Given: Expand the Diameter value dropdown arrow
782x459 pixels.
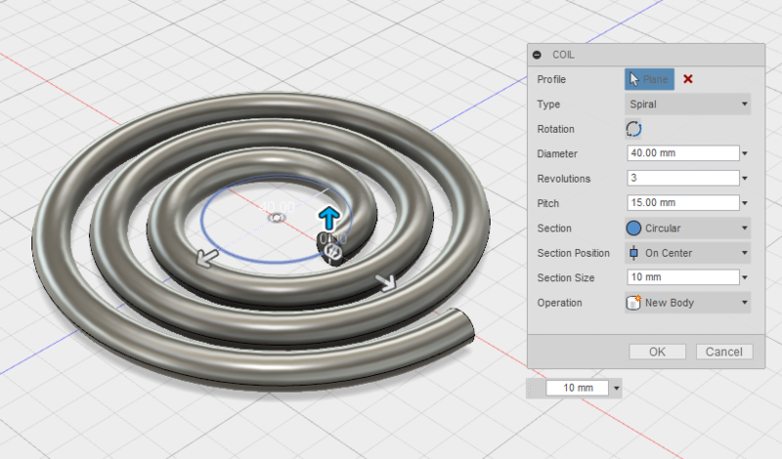Looking at the screenshot, I should click(x=745, y=153).
